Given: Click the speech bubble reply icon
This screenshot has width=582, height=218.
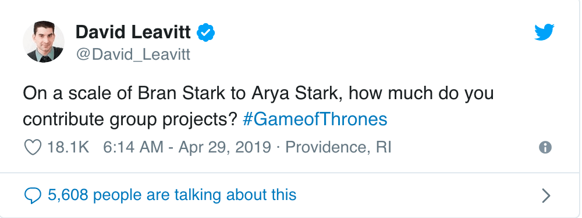Looking at the screenshot, I should tap(32, 195).
